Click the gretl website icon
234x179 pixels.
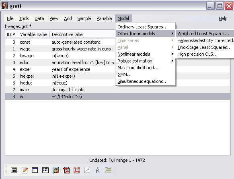coord(56,170)
